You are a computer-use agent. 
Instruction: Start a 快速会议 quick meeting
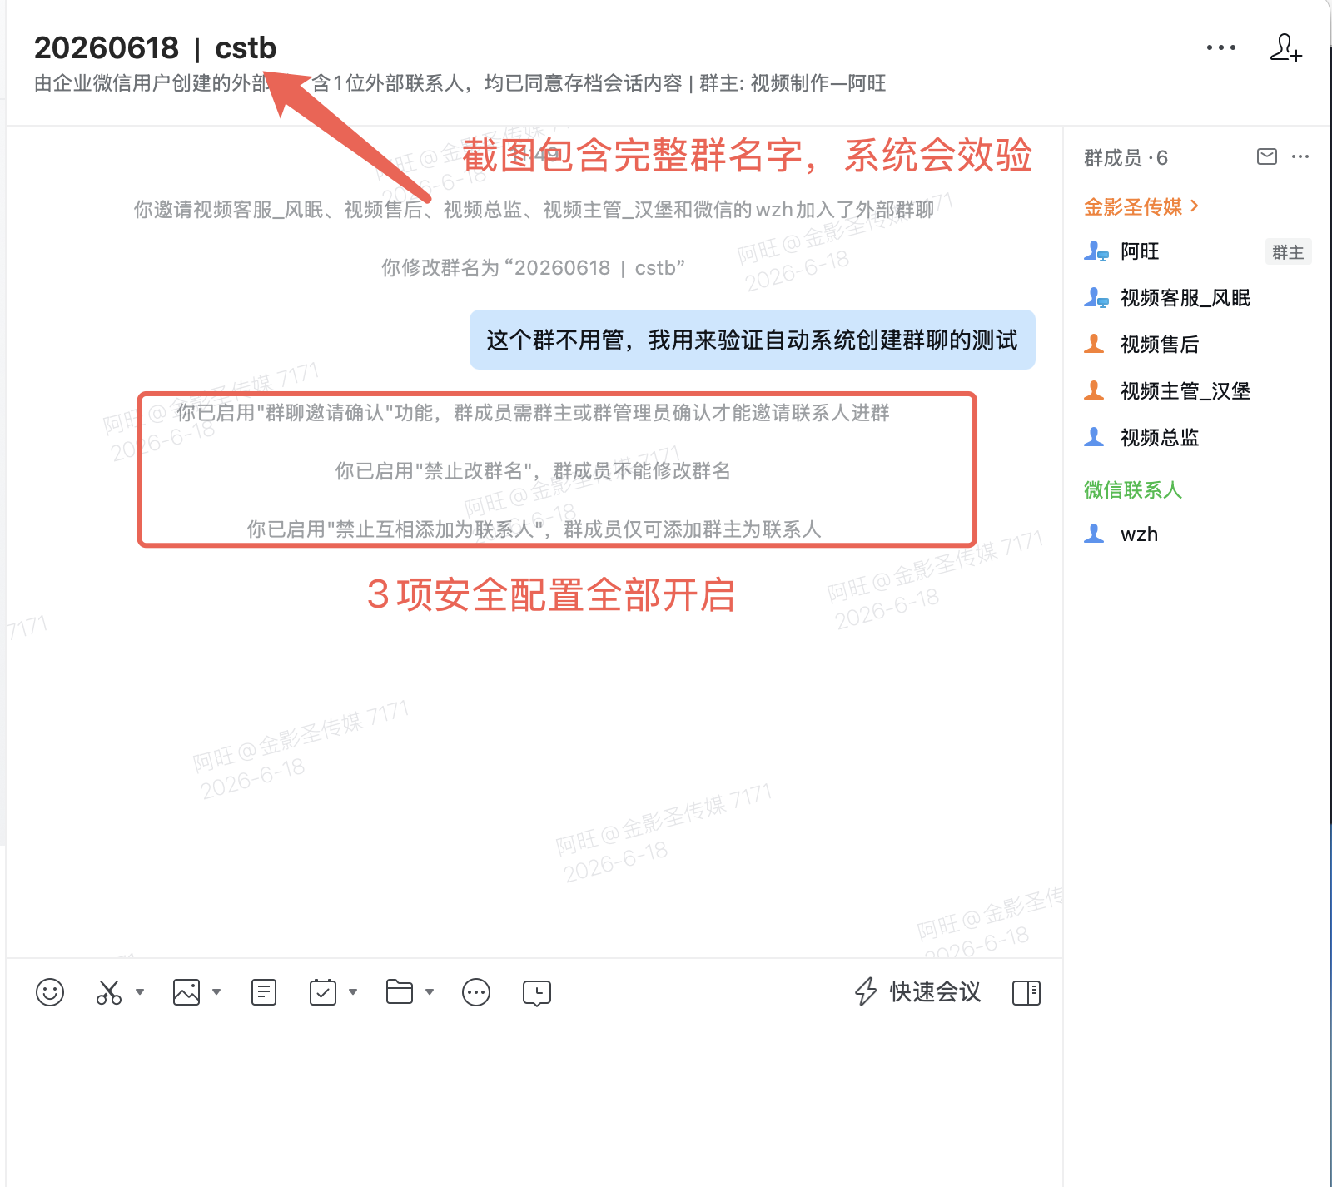918,991
